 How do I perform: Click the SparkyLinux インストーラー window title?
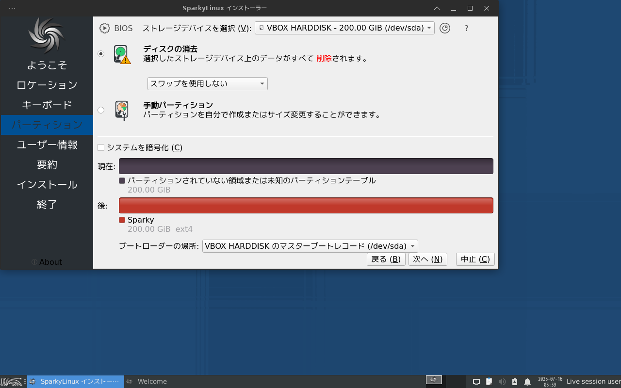pos(225,8)
